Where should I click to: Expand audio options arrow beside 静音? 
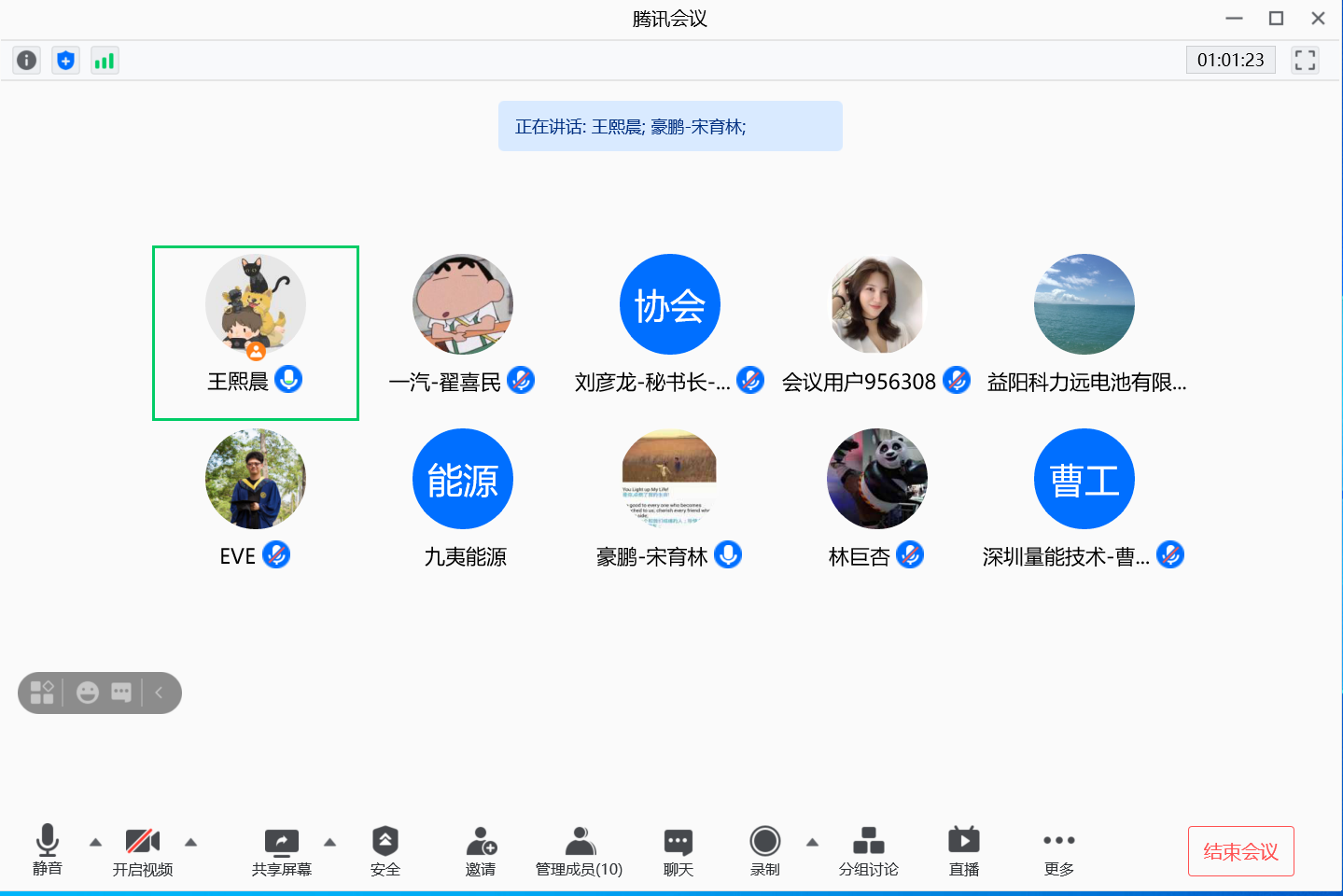pyautogui.click(x=95, y=843)
